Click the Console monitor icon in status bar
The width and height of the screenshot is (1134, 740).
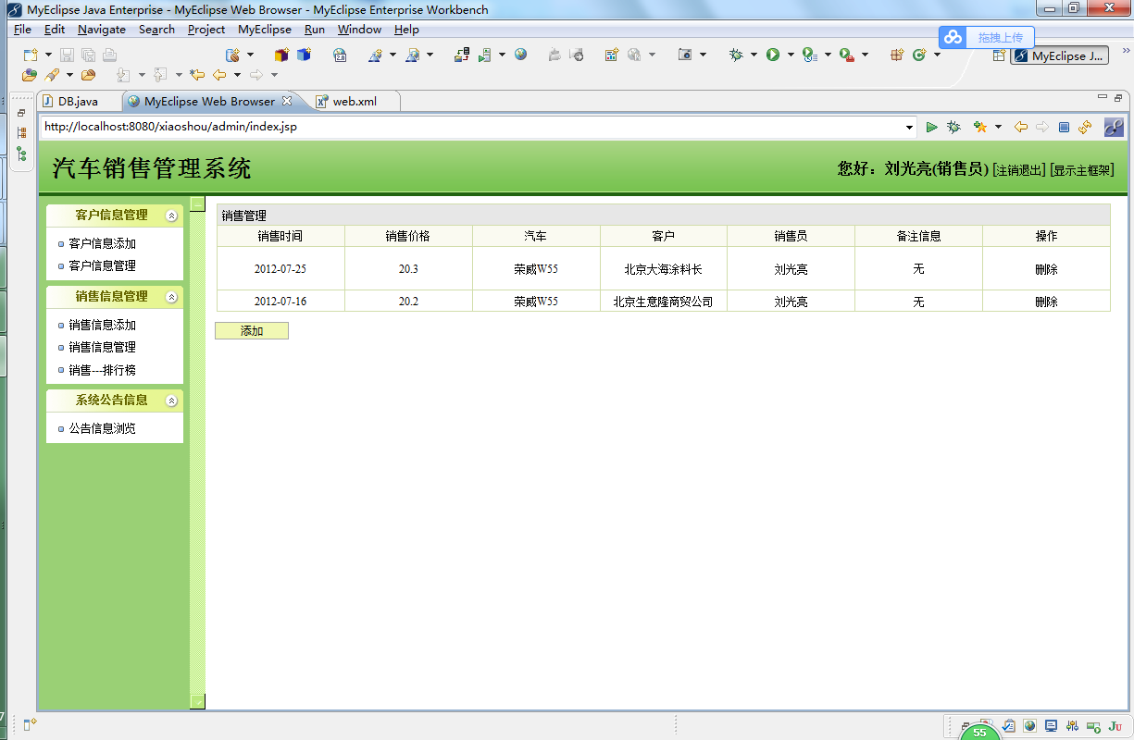click(1051, 726)
